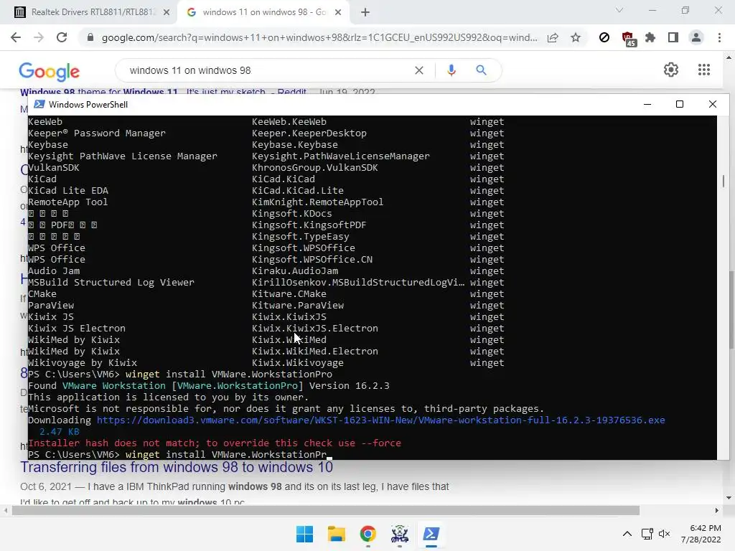
Task: Switch to Chrome on taskbar
Action: point(368,534)
